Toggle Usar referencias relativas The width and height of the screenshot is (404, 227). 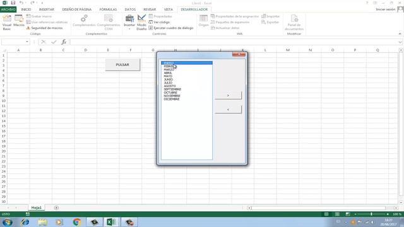(47, 22)
